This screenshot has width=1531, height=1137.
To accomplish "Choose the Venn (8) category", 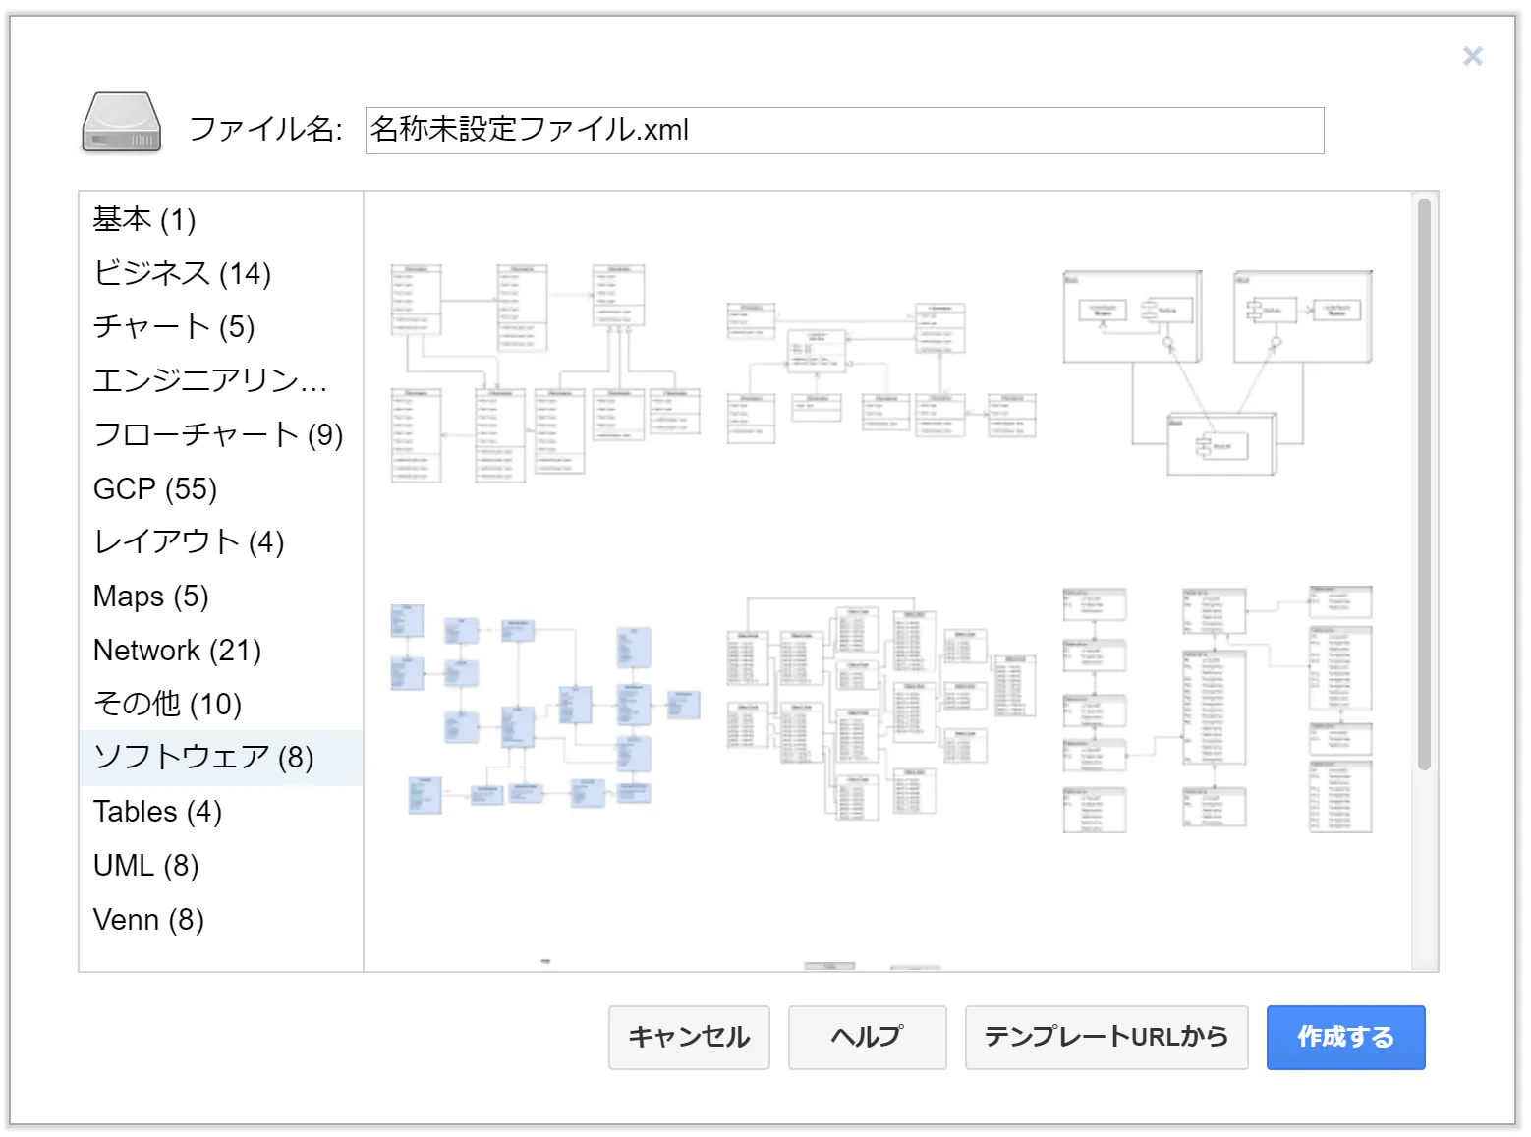I will [x=220, y=920].
